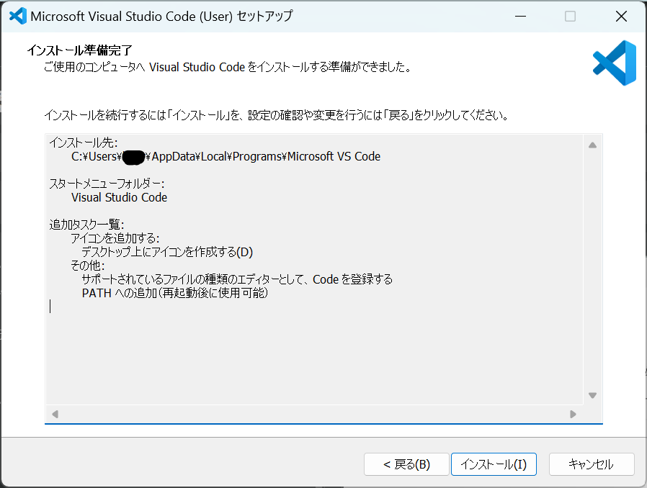Click the scroll left arrow in summary box

[55, 414]
